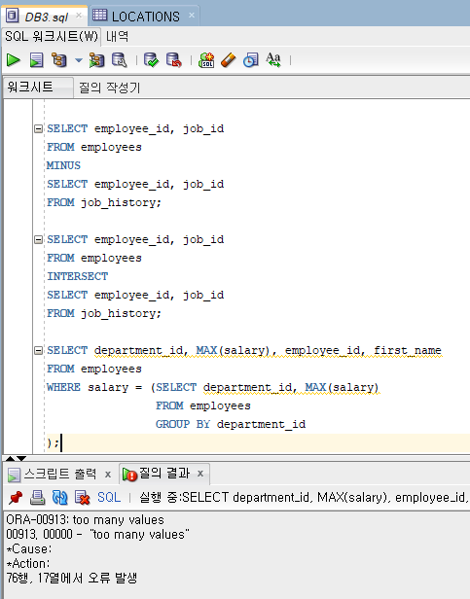Click the delete row icon in results toolbar
This screenshot has height=599, width=470.
(x=82, y=498)
